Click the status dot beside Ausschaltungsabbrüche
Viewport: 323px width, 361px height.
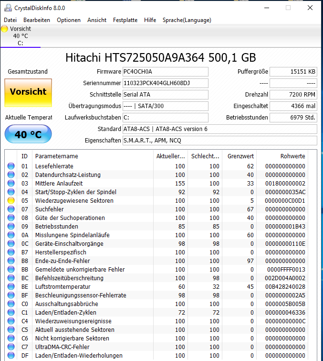[11, 304]
